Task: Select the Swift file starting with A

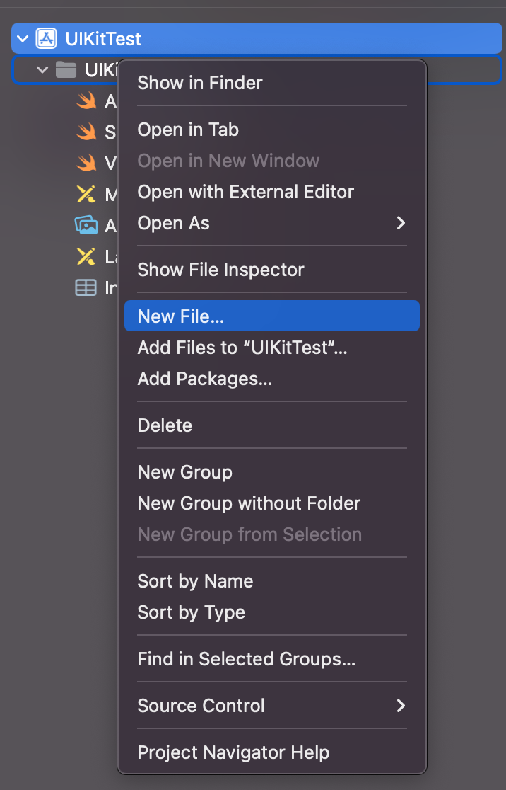Action: click(x=86, y=101)
